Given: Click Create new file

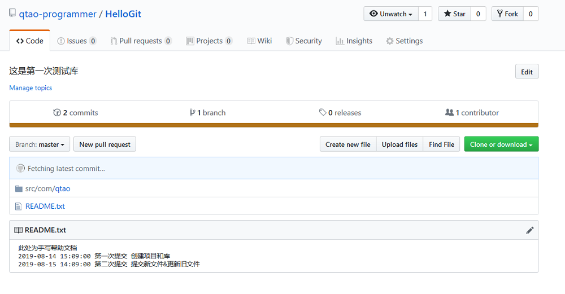Looking at the screenshot, I should click(x=347, y=144).
